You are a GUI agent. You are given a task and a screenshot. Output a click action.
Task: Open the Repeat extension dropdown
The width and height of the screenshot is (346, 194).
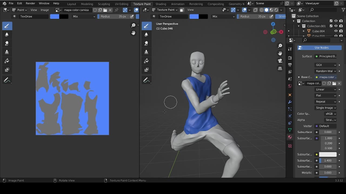326,102
